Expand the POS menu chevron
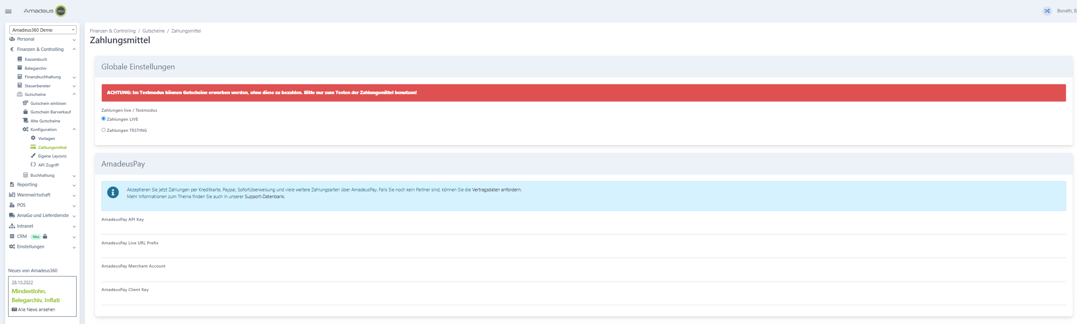 [x=74, y=206]
